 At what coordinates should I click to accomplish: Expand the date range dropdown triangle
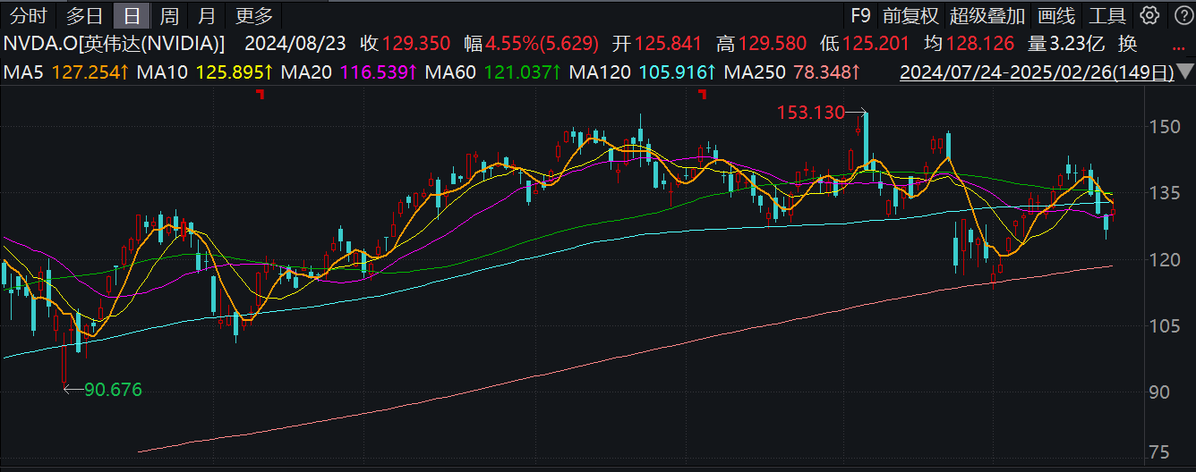pyautogui.click(x=1184, y=72)
